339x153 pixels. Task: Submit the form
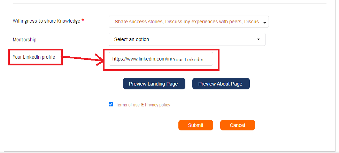(x=195, y=125)
